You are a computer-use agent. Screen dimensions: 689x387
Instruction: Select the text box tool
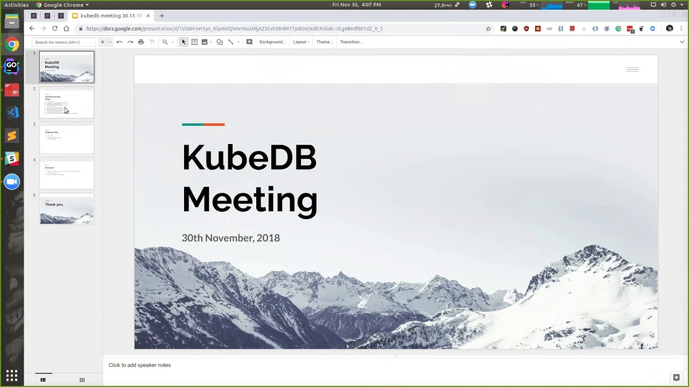pyautogui.click(x=194, y=42)
